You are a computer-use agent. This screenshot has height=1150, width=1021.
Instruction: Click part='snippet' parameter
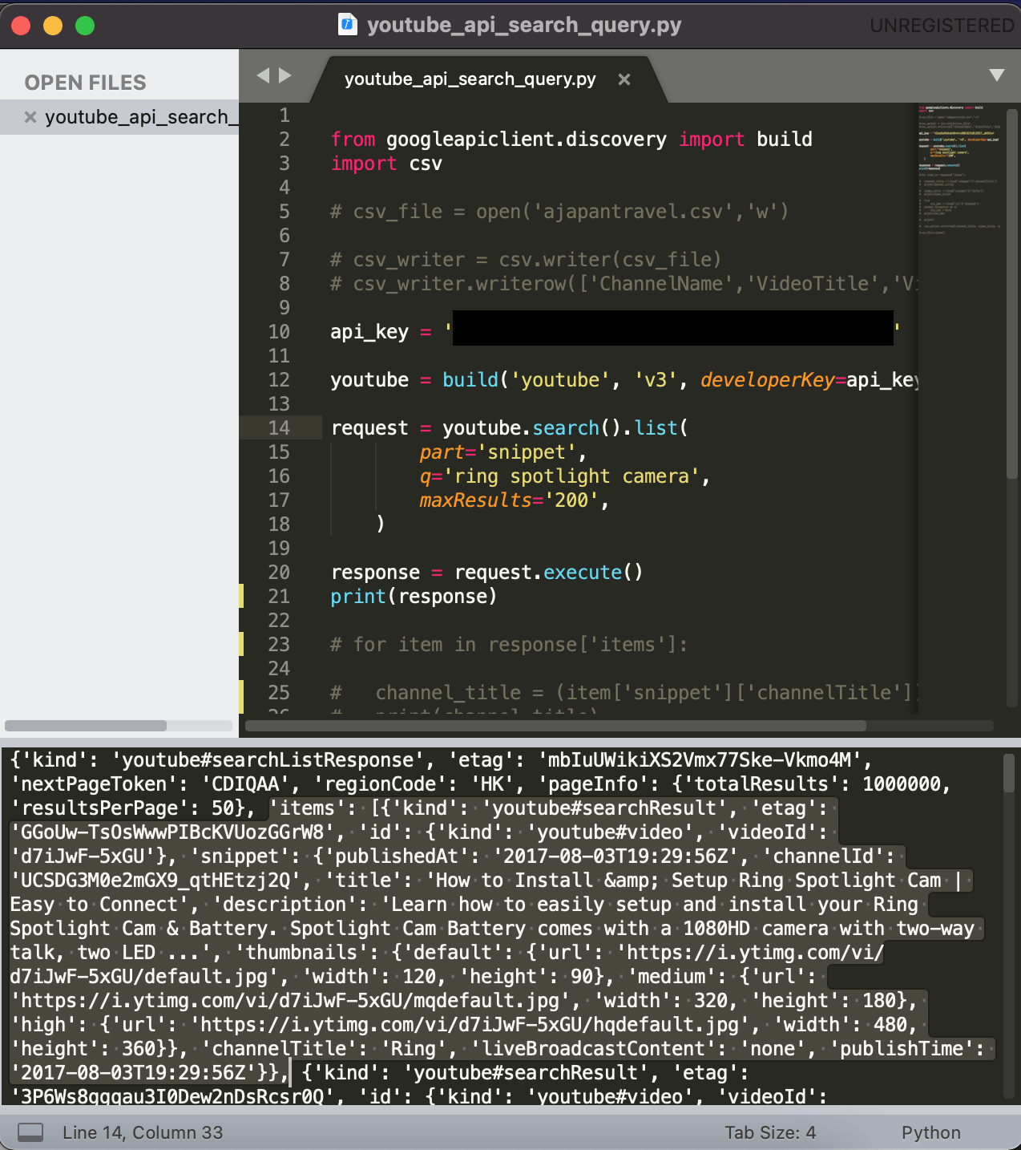tap(498, 452)
